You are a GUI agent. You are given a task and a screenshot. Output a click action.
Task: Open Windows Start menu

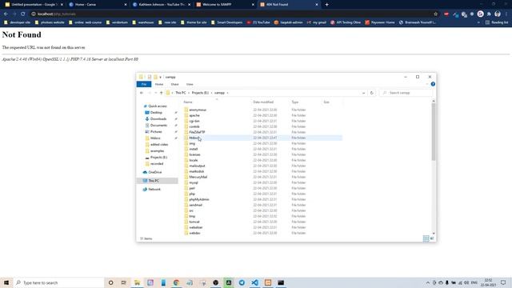tap(6, 282)
